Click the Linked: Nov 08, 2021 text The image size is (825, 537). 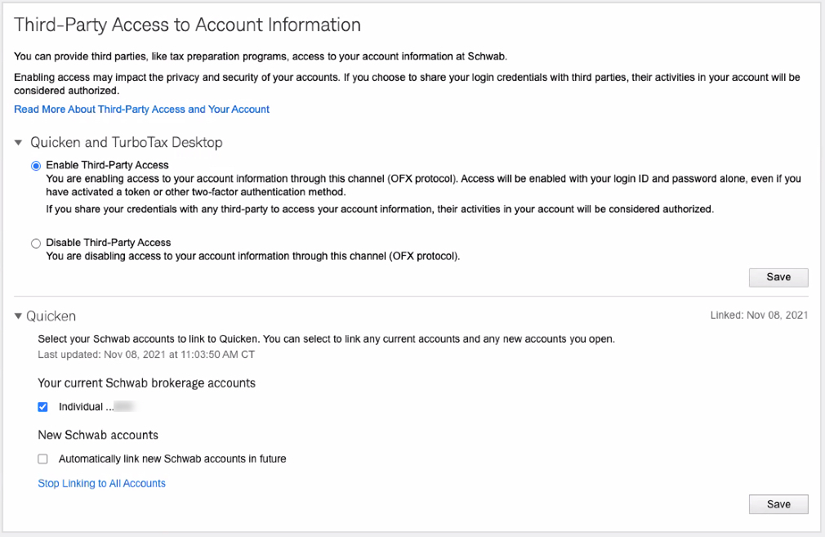(x=759, y=315)
